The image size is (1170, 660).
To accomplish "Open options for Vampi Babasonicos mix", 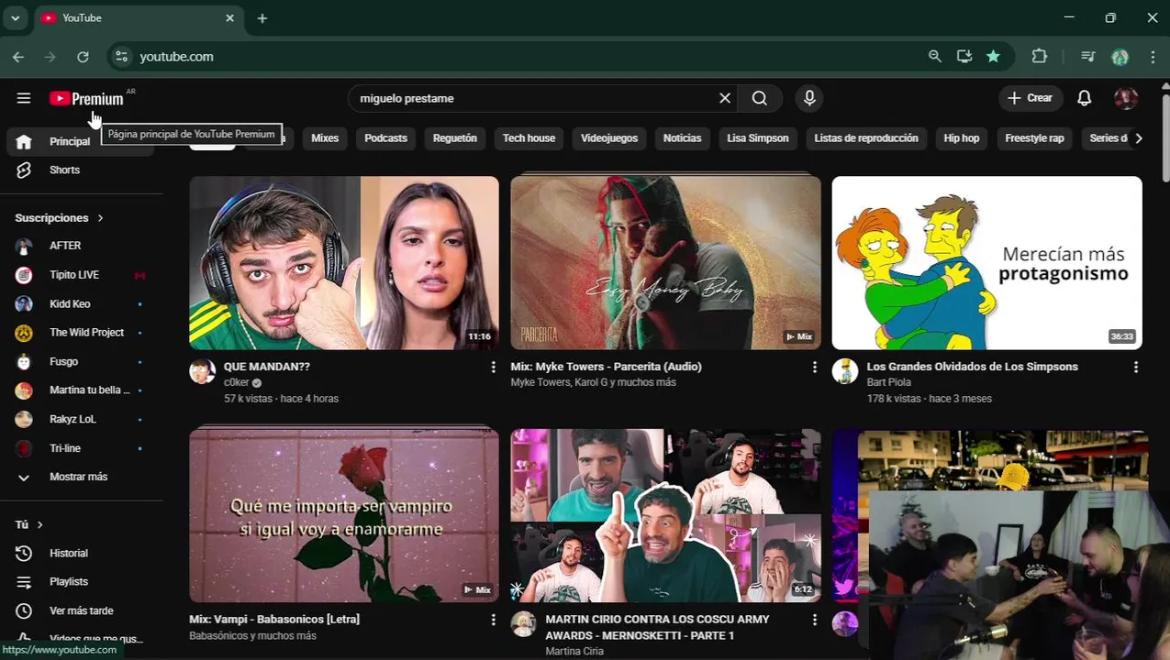I will [x=493, y=620].
